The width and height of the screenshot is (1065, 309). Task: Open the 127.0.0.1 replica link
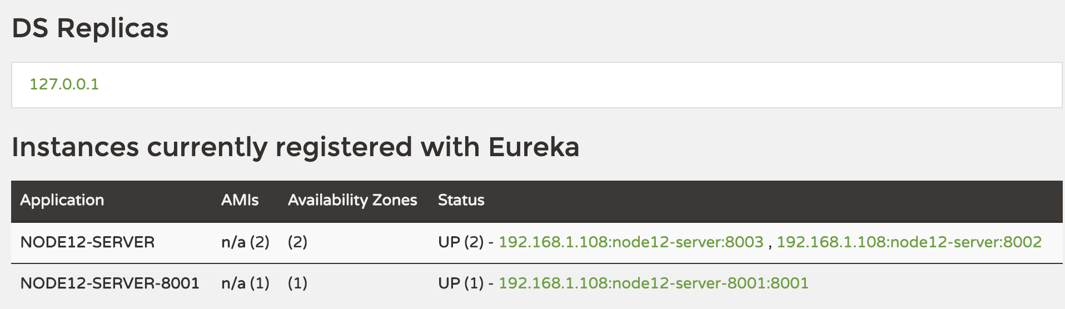[x=64, y=84]
